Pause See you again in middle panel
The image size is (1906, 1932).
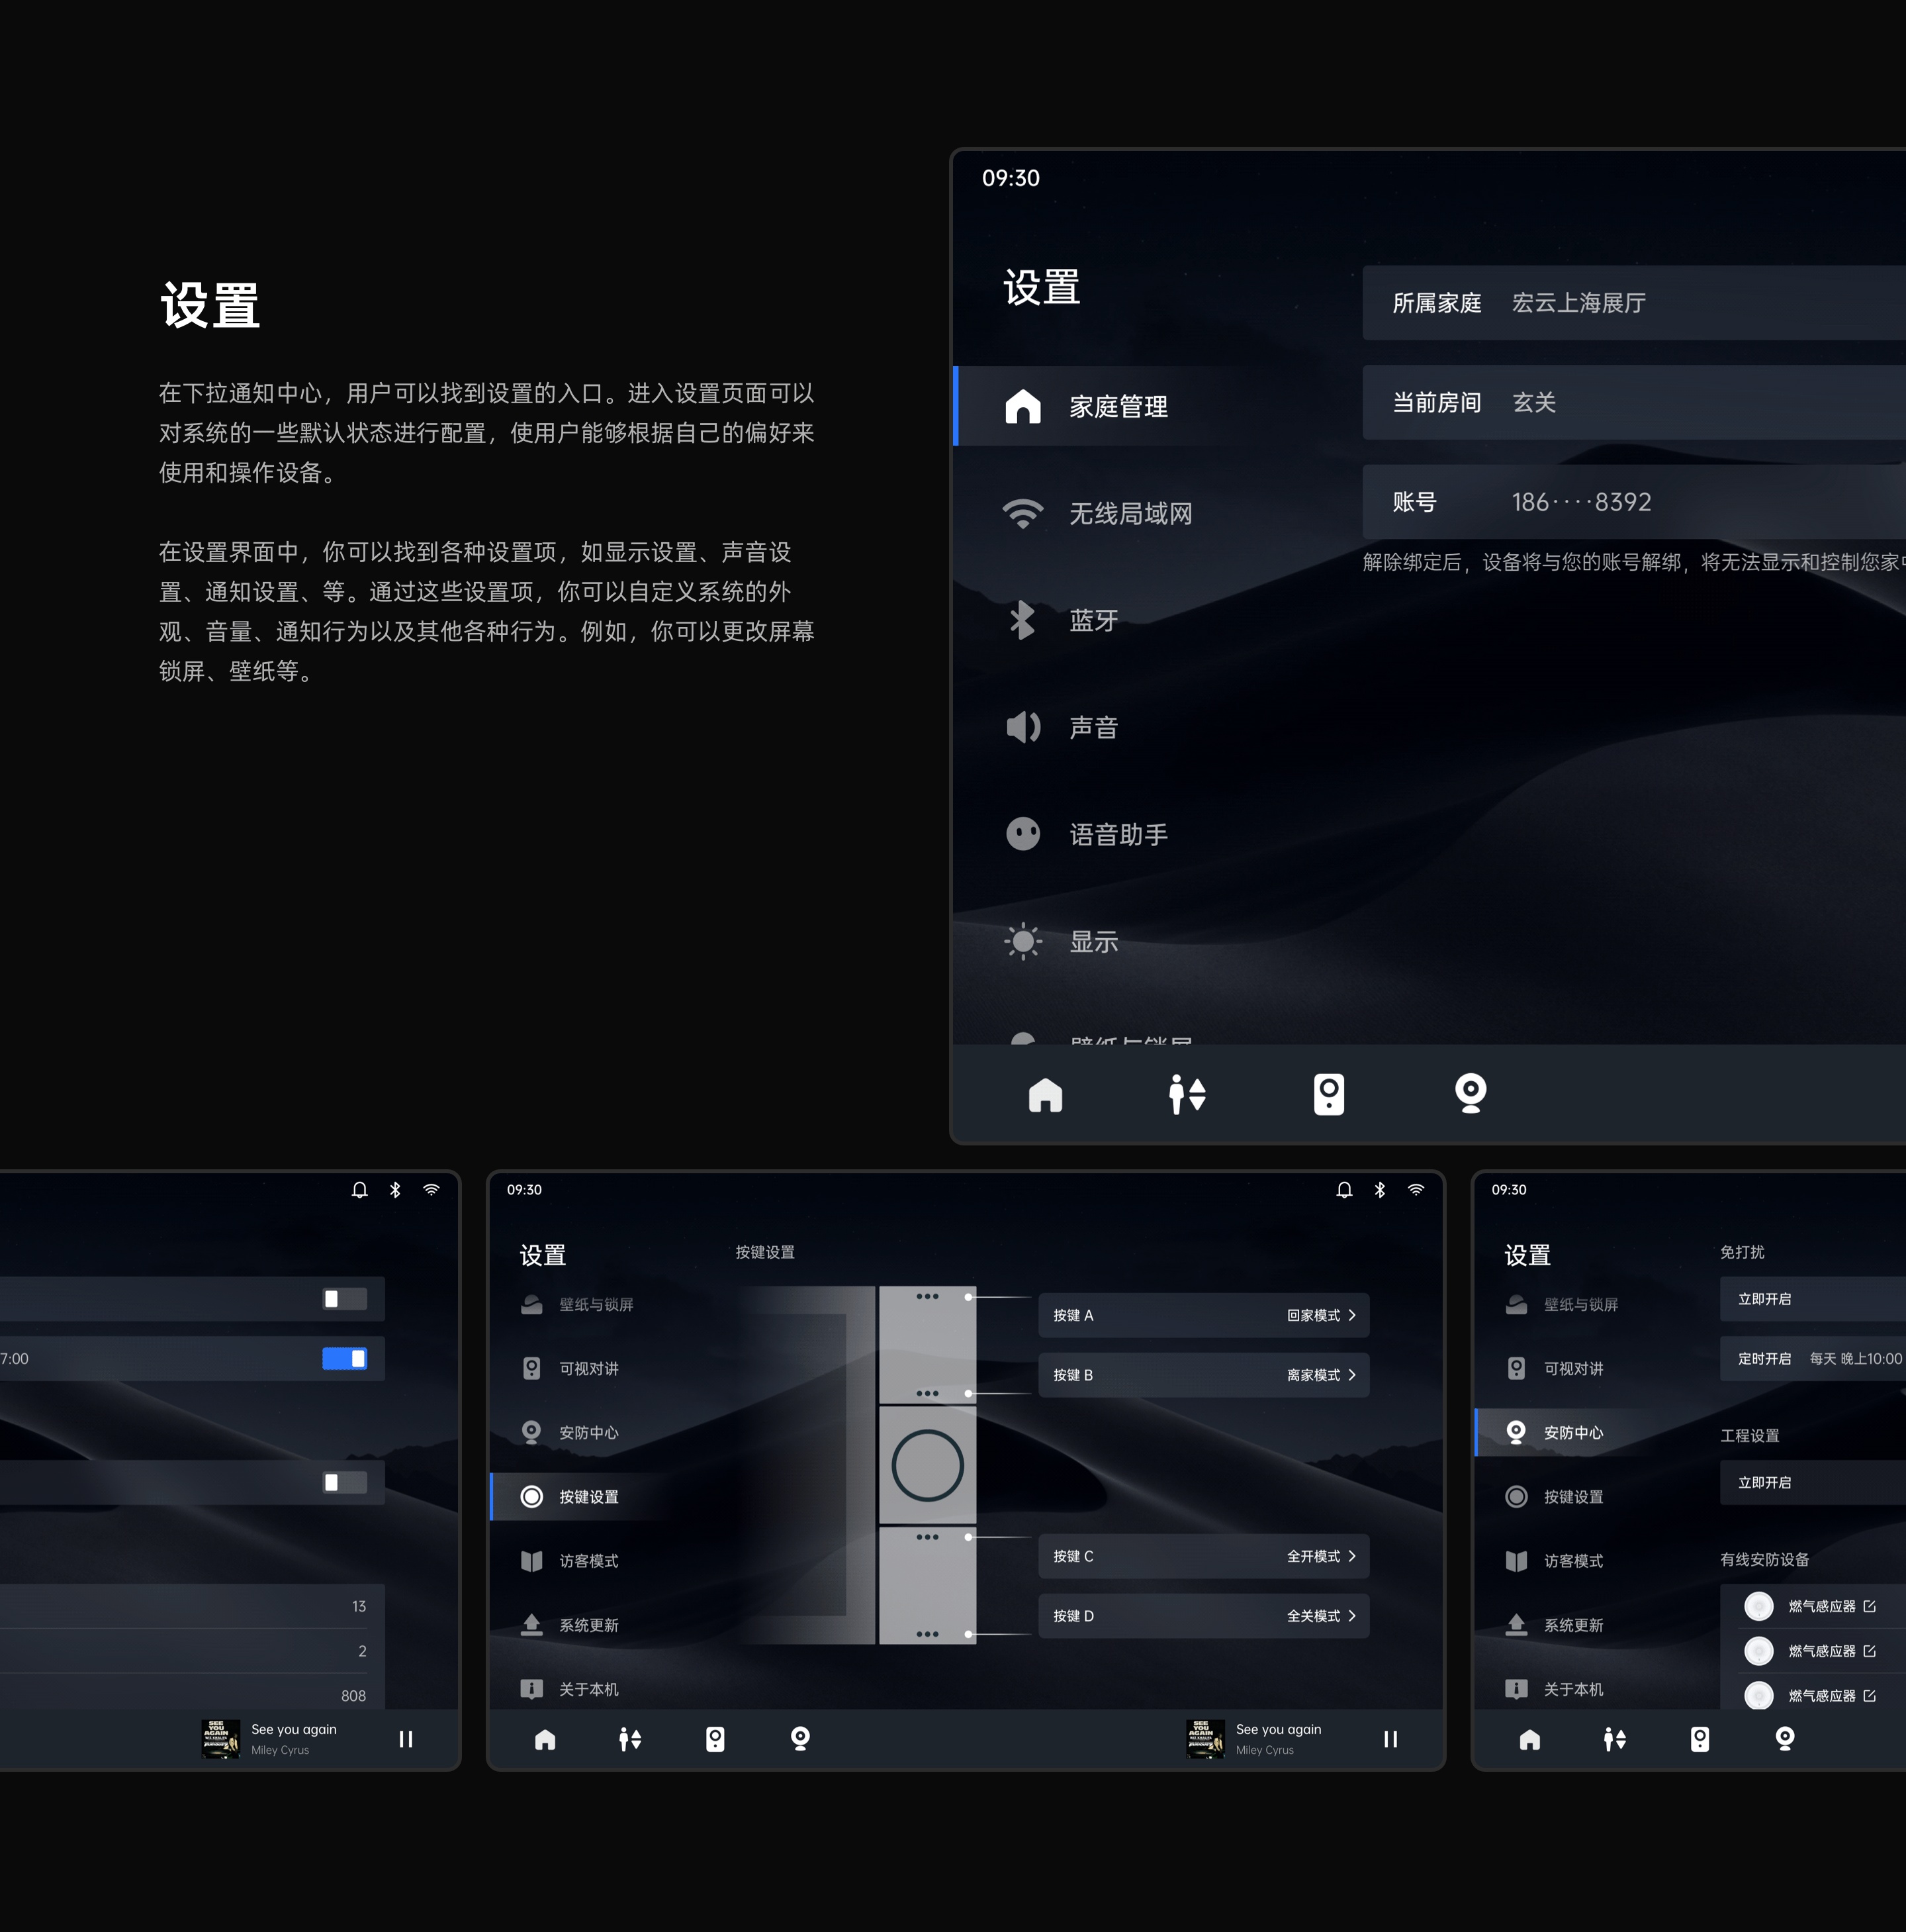click(1390, 1739)
